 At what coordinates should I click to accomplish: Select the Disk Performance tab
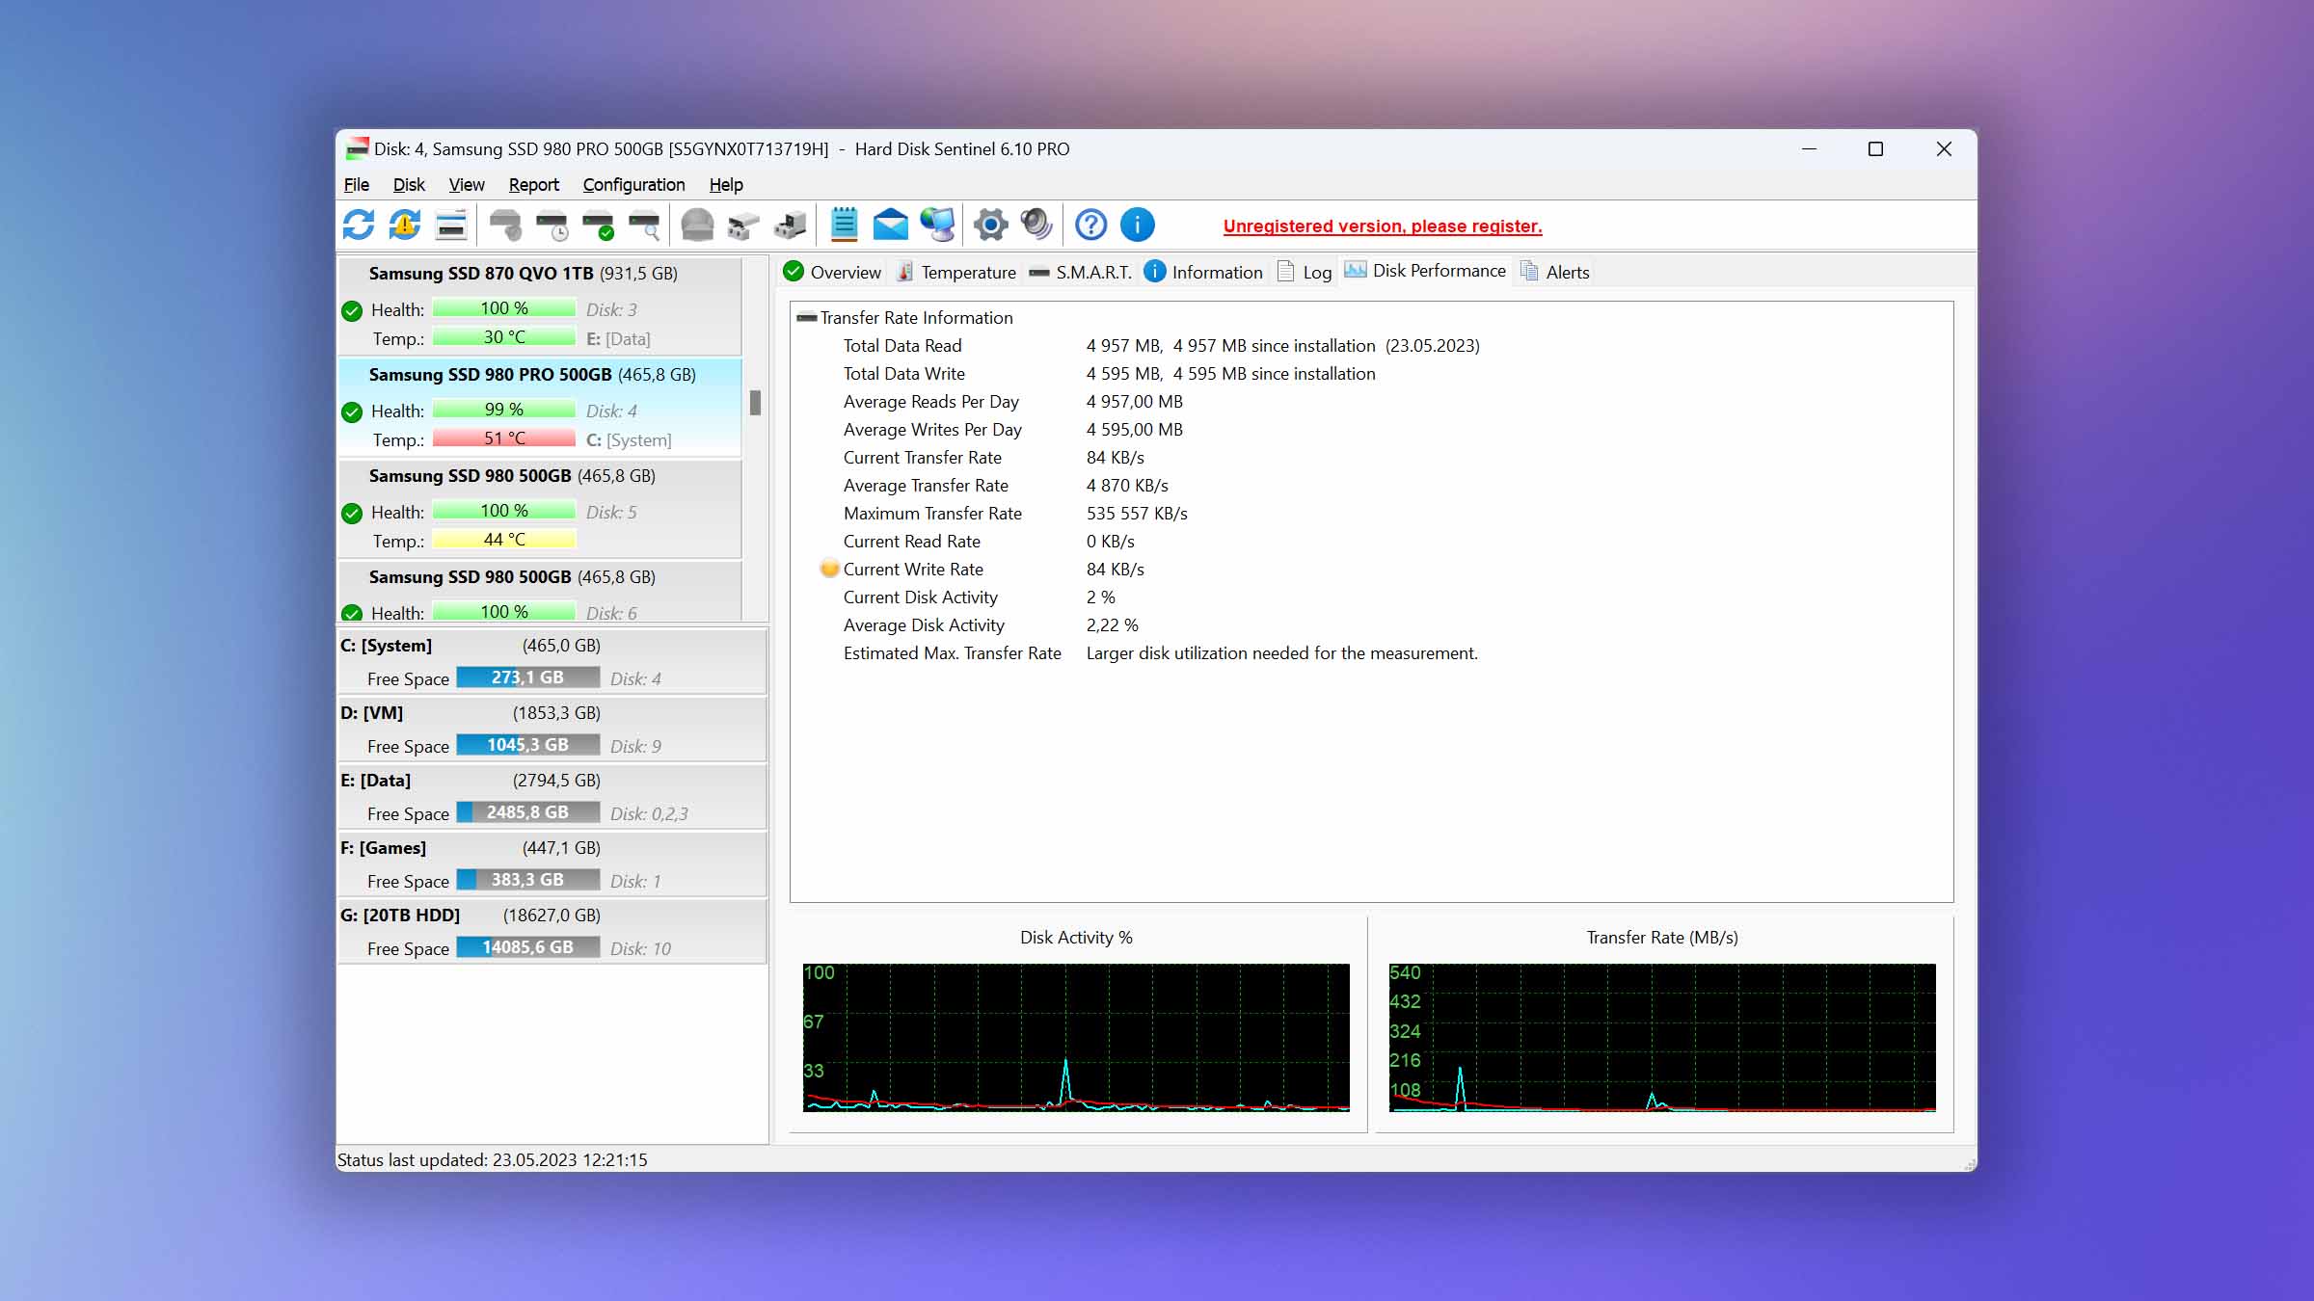point(1425,271)
